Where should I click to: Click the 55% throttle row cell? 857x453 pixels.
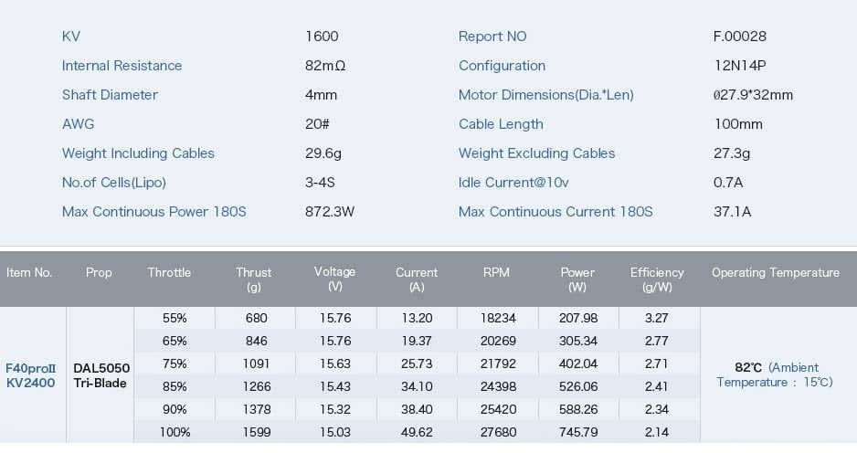[175, 318]
